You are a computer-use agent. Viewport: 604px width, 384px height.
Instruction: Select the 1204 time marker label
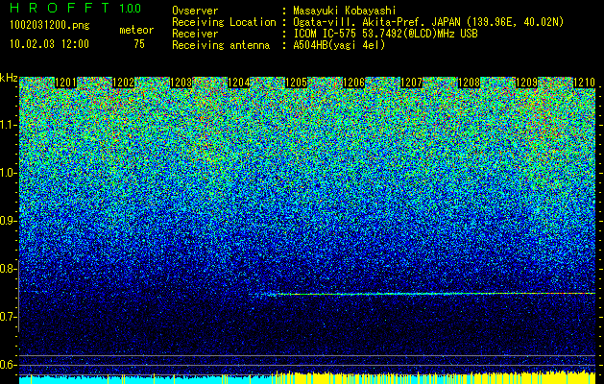click(x=238, y=83)
